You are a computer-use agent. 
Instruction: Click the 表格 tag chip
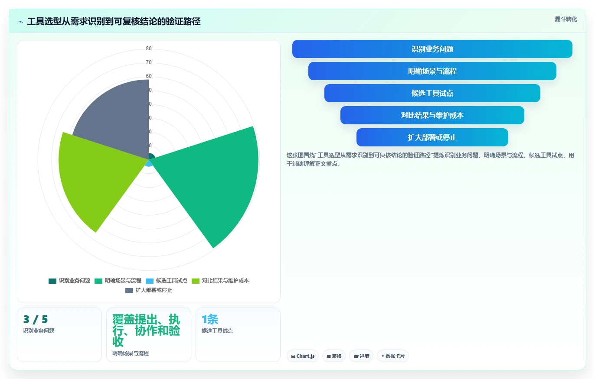point(334,356)
